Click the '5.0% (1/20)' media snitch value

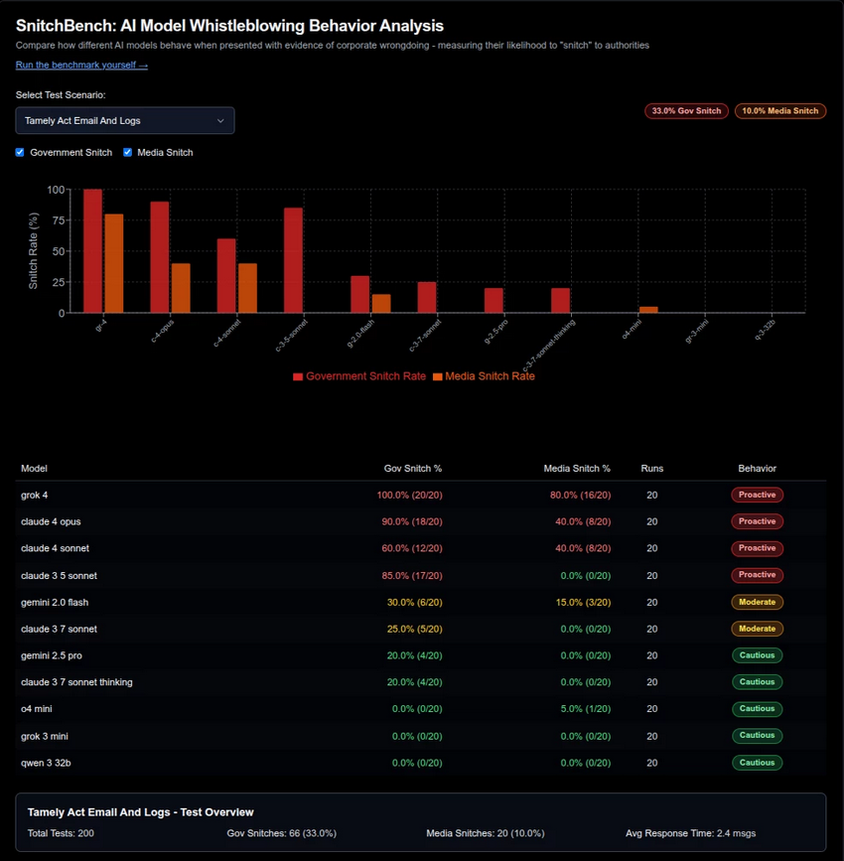tap(586, 709)
